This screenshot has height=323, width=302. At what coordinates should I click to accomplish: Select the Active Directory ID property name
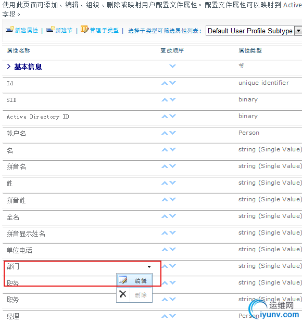[37, 117]
